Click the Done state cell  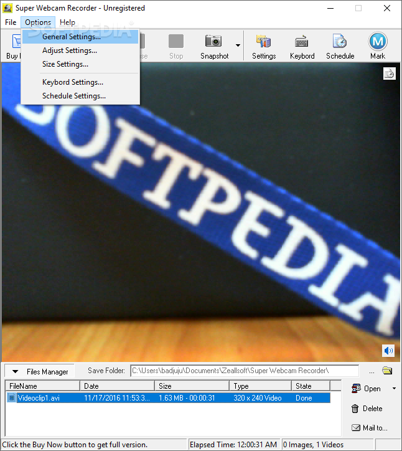304,398
